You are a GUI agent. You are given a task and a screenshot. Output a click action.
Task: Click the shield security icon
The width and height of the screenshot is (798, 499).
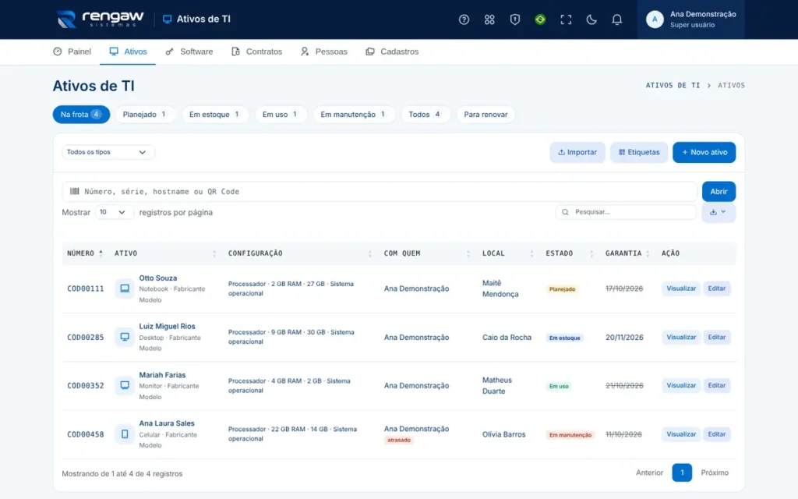[514, 19]
